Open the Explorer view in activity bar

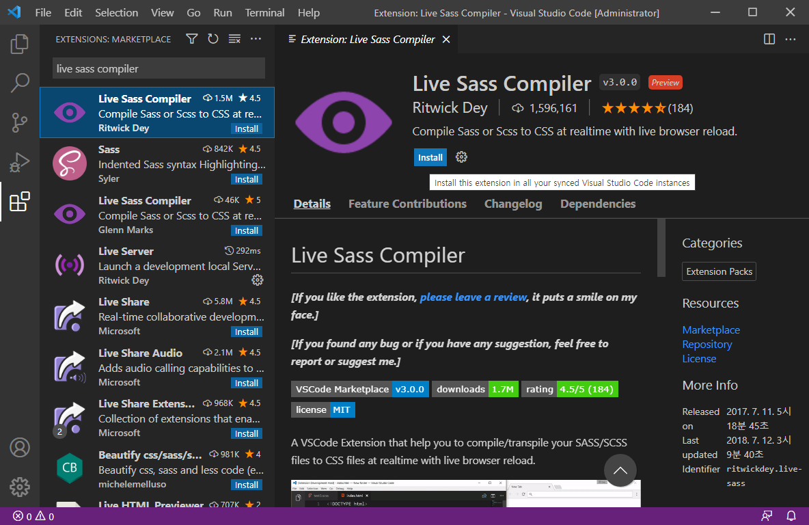[x=20, y=44]
